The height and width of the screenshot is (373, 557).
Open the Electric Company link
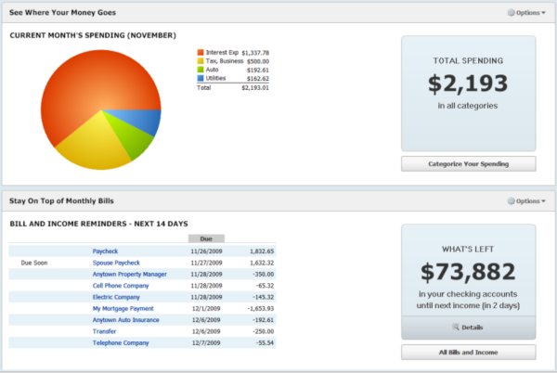coord(116,297)
